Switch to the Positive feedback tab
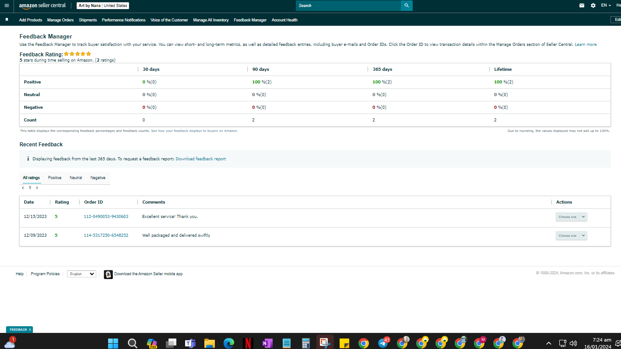 [55, 178]
